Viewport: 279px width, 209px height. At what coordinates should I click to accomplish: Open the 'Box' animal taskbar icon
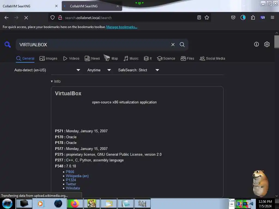92,204
